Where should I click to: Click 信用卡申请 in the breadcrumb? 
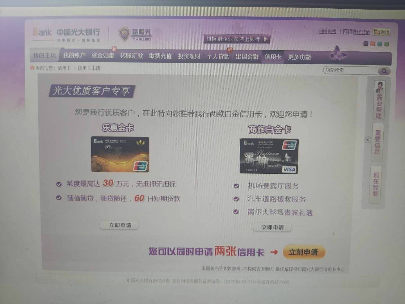[x=89, y=68]
